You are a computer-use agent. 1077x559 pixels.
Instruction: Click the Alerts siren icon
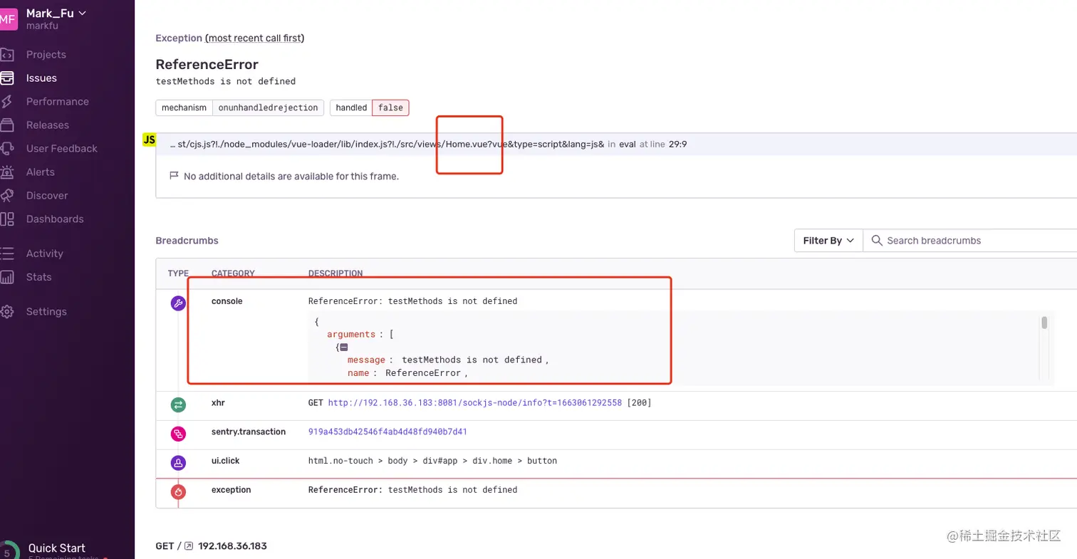tap(7, 172)
